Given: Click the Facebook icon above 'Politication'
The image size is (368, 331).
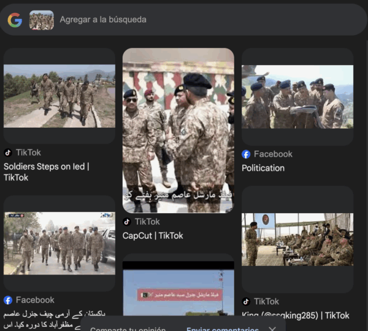Looking at the screenshot, I should coord(246,154).
